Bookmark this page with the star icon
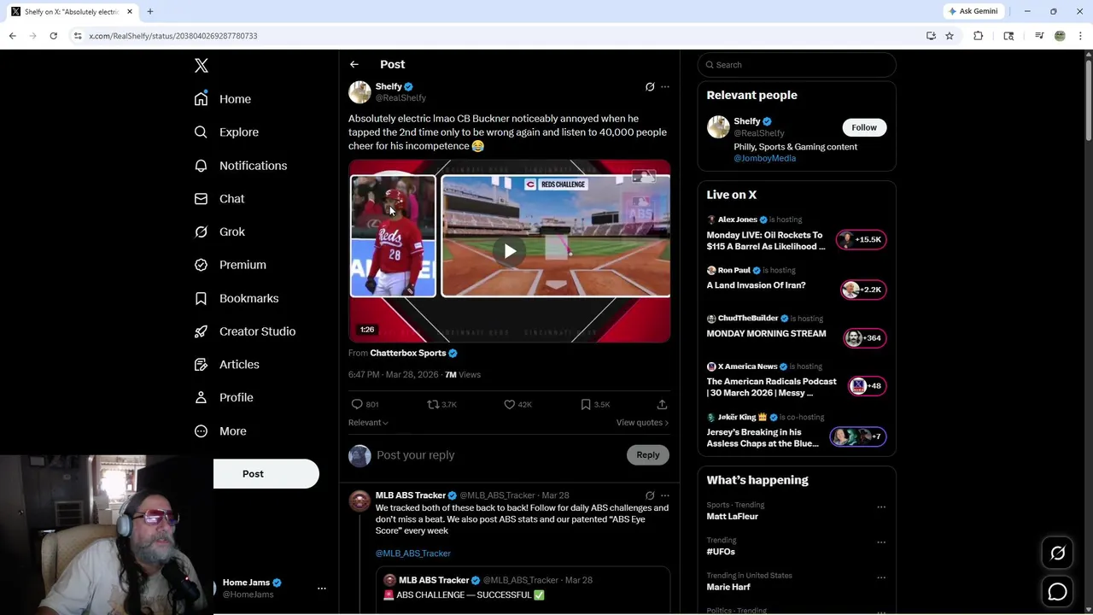This screenshot has width=1093, height=615. (x=950, y=36)
